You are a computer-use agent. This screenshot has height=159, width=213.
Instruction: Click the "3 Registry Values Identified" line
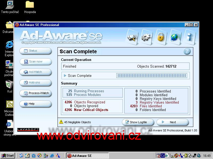point(157,102)
